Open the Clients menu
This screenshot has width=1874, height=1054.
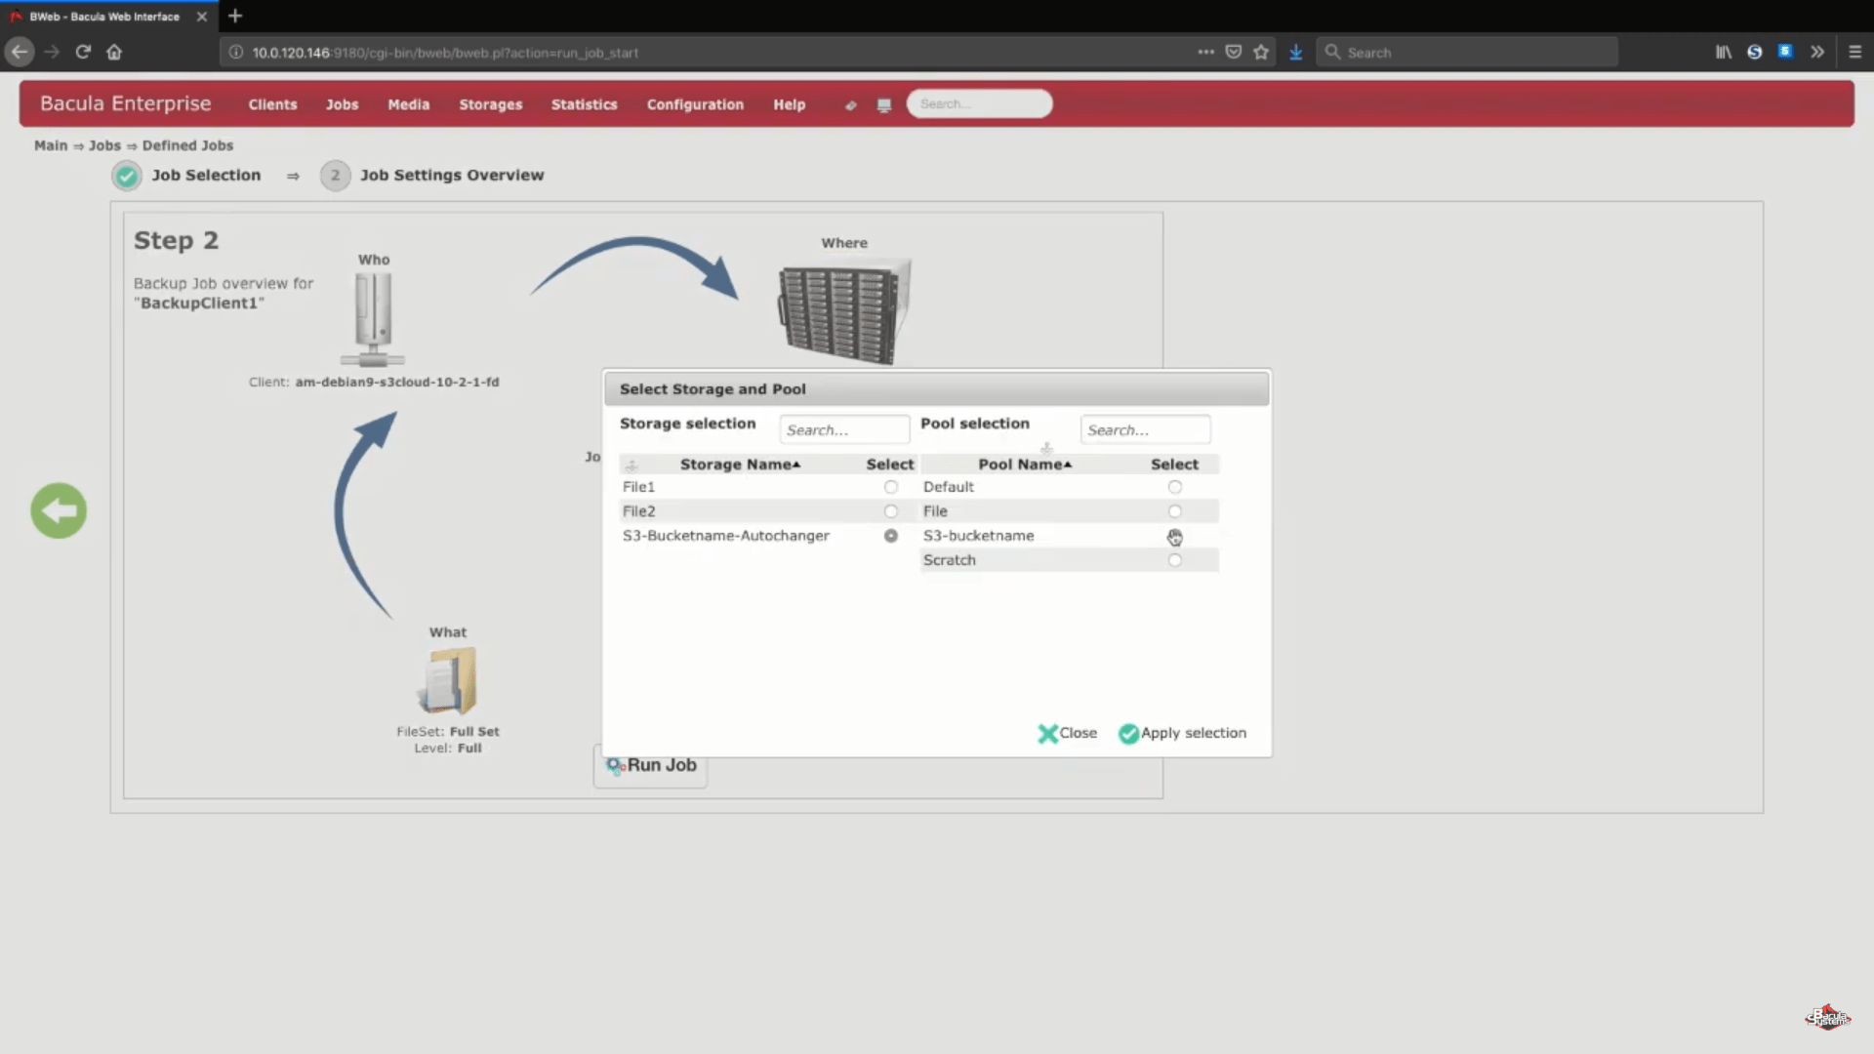(272, 104)
